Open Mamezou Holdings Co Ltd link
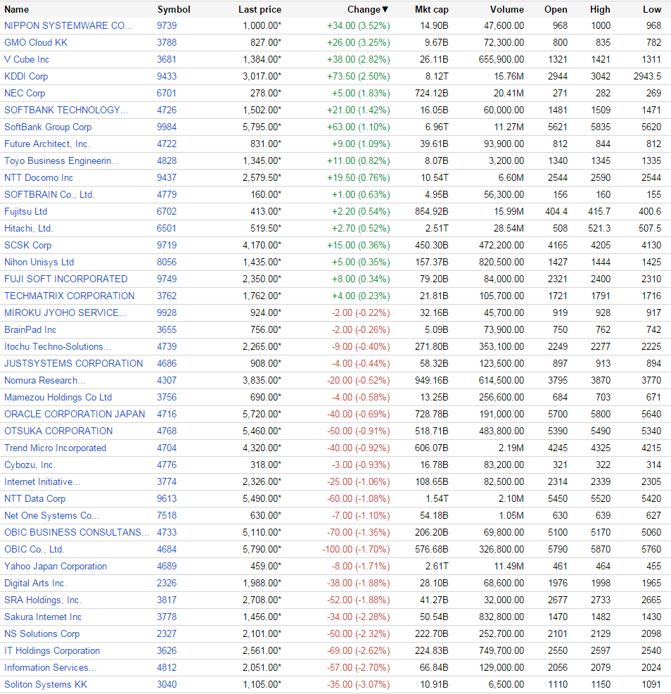This screenshot has height=694, width=671. 58,398
